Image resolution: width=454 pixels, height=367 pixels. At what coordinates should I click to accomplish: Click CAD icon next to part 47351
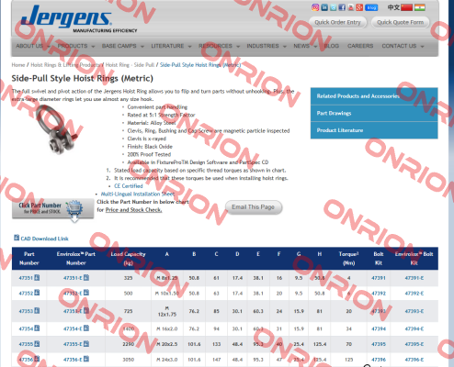pos(37,277)
